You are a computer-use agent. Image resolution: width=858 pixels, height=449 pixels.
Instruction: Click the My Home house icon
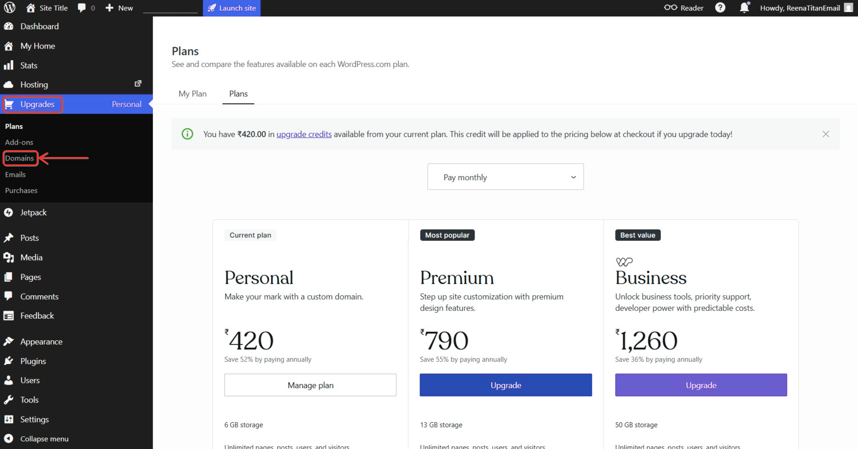pyautogui.click(x=9, y=46)
